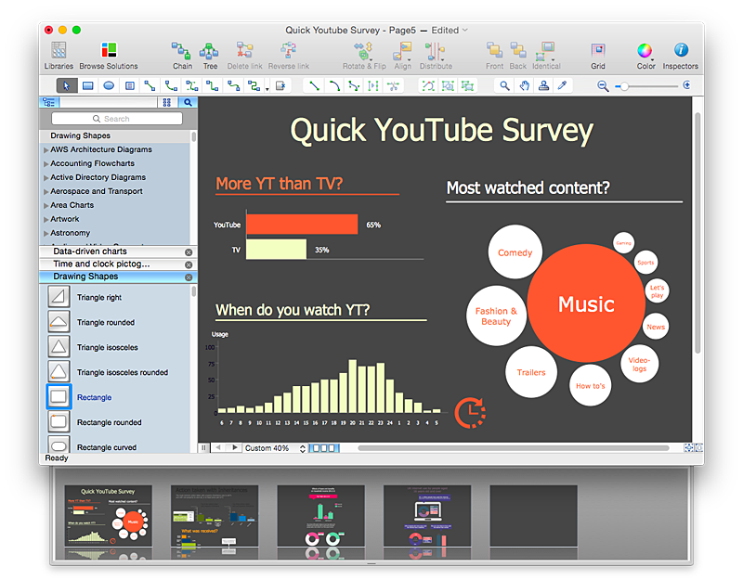Select the arc draw tool
743x580 pixels.
click(x=334, y=85)
